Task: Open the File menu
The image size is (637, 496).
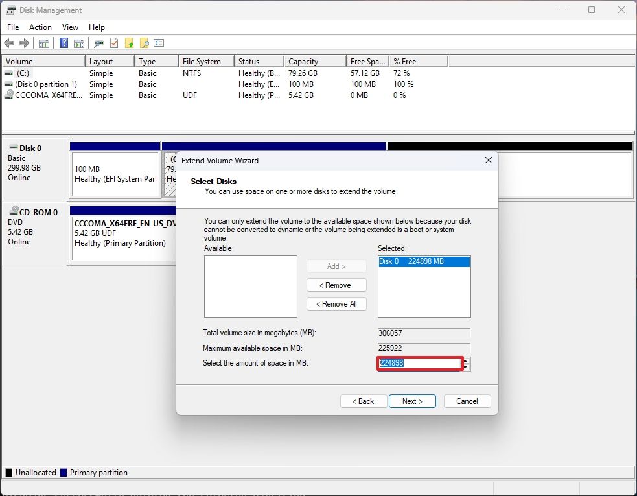Action: [13, 27]
